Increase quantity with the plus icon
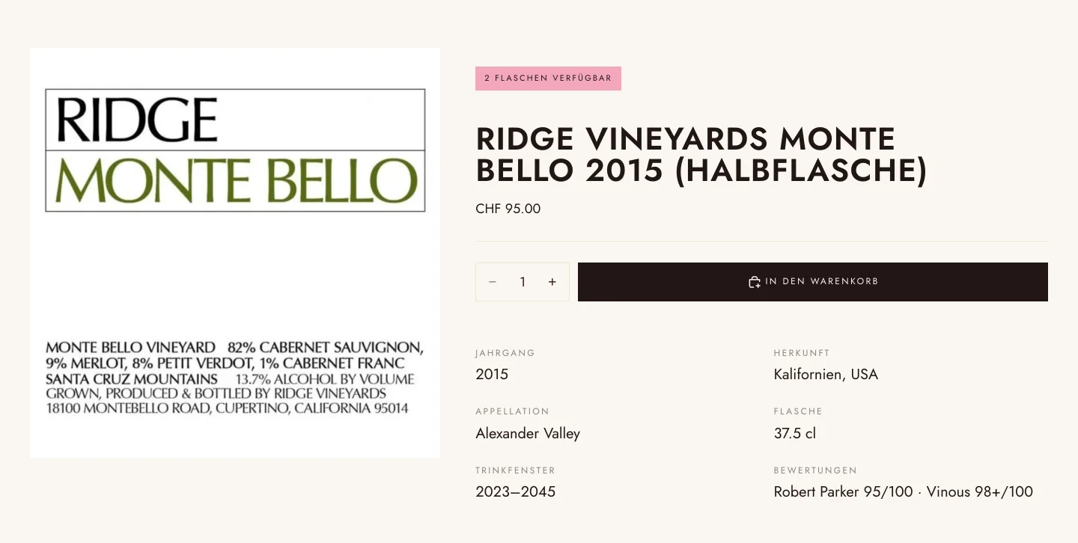1078x543 pixels. 552,282
